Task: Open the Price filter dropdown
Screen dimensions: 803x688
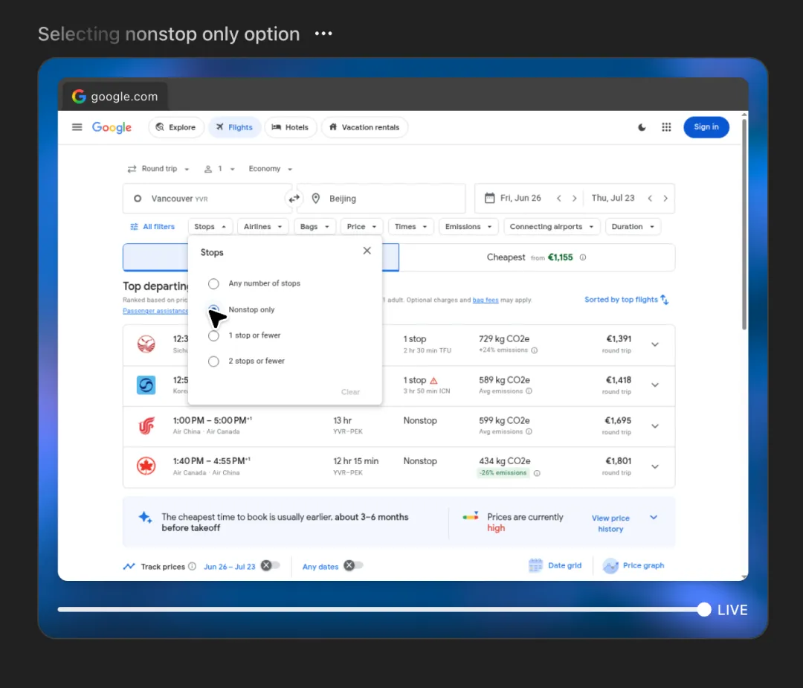Action: point(361,226)
